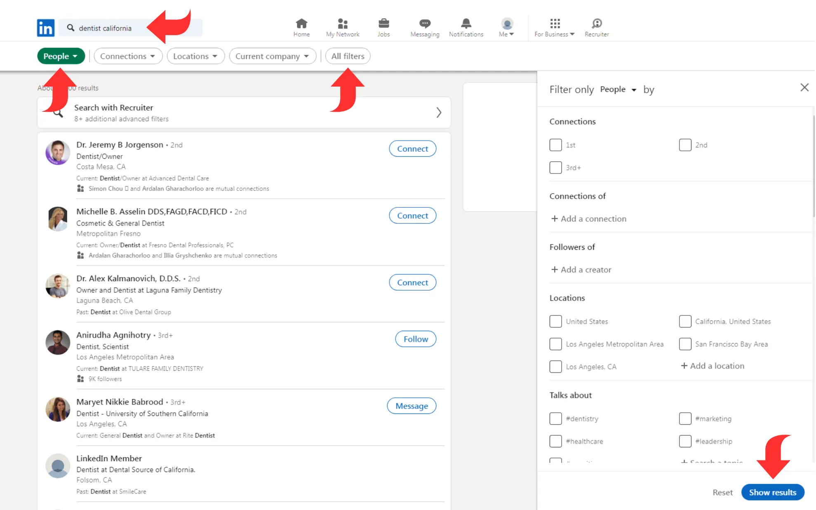The image size is (816, 510).
Task: Open the Recruiter icon
Action: pos(597,24)
